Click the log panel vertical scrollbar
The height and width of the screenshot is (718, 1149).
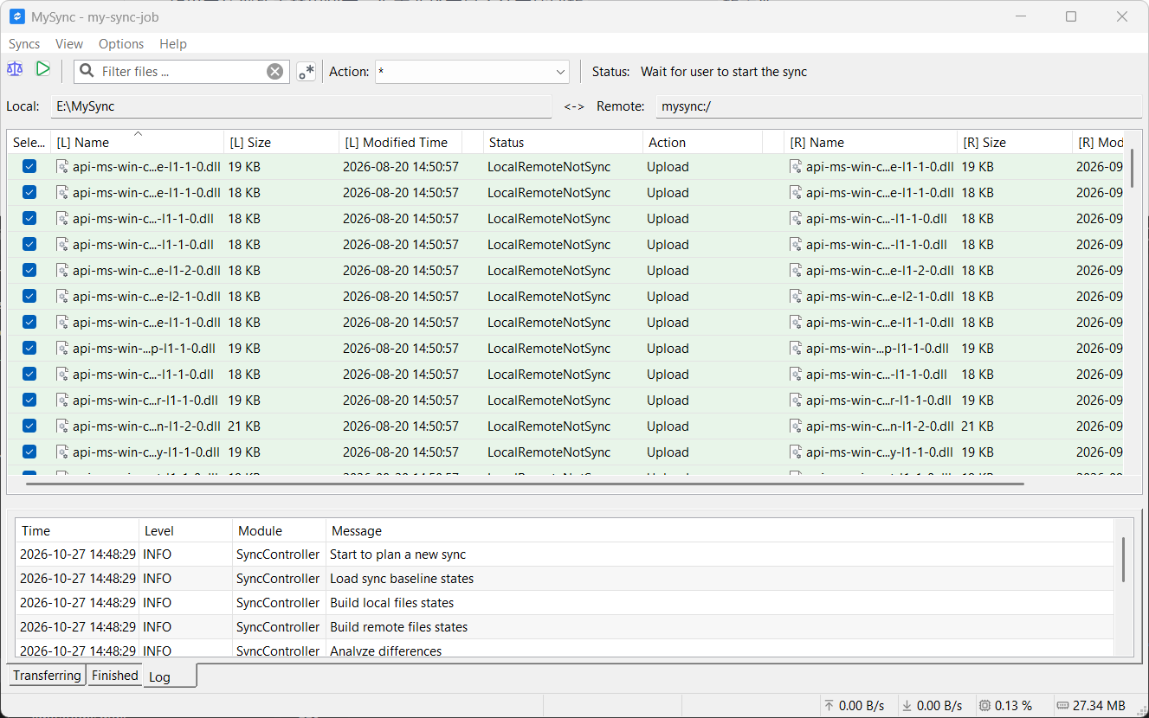coord(1123,560)
